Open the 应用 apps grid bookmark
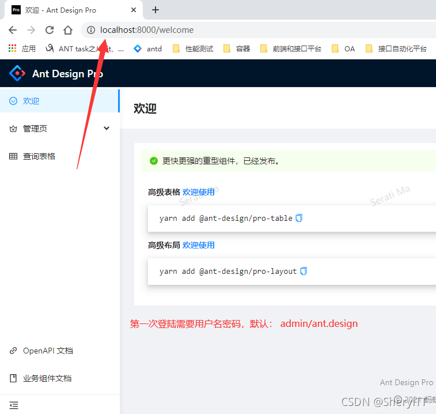Image resolution: width=436 pixels, height=414 pixels. [x=22, y=48]
